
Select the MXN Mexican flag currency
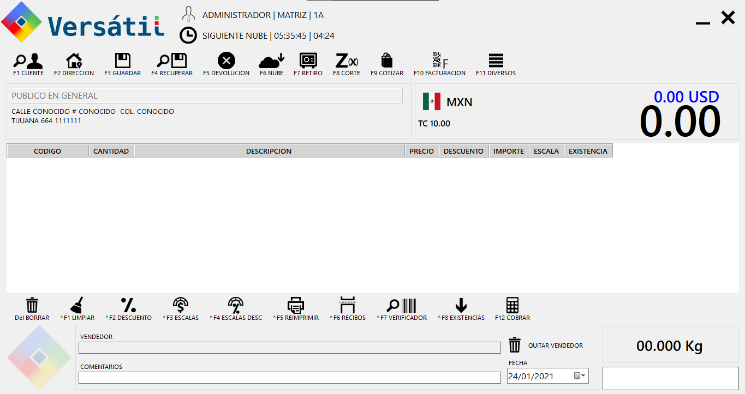(431, 102)
